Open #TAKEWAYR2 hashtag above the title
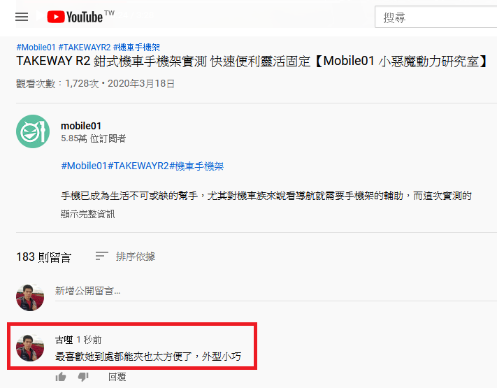 85,48
